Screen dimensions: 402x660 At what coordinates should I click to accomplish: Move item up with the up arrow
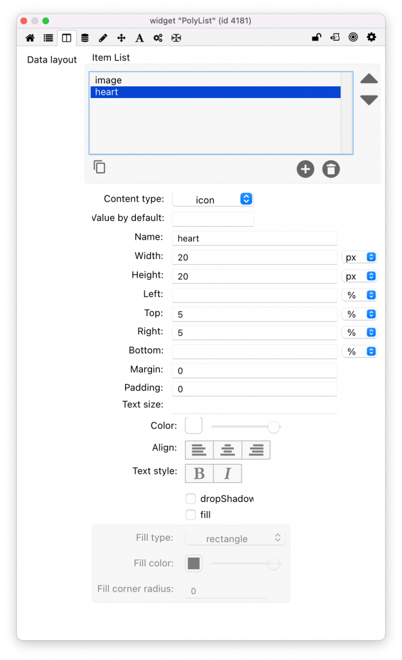(368, 79)
